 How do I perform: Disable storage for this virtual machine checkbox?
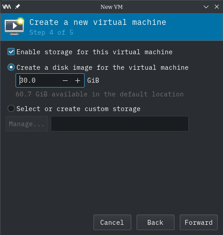(11, 52)
